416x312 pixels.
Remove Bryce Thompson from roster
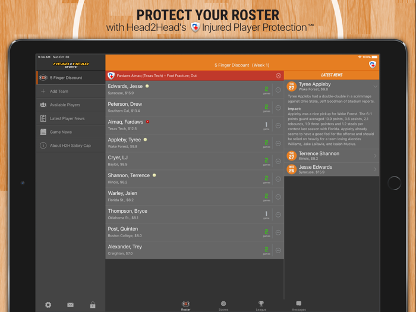click(278, 215)
